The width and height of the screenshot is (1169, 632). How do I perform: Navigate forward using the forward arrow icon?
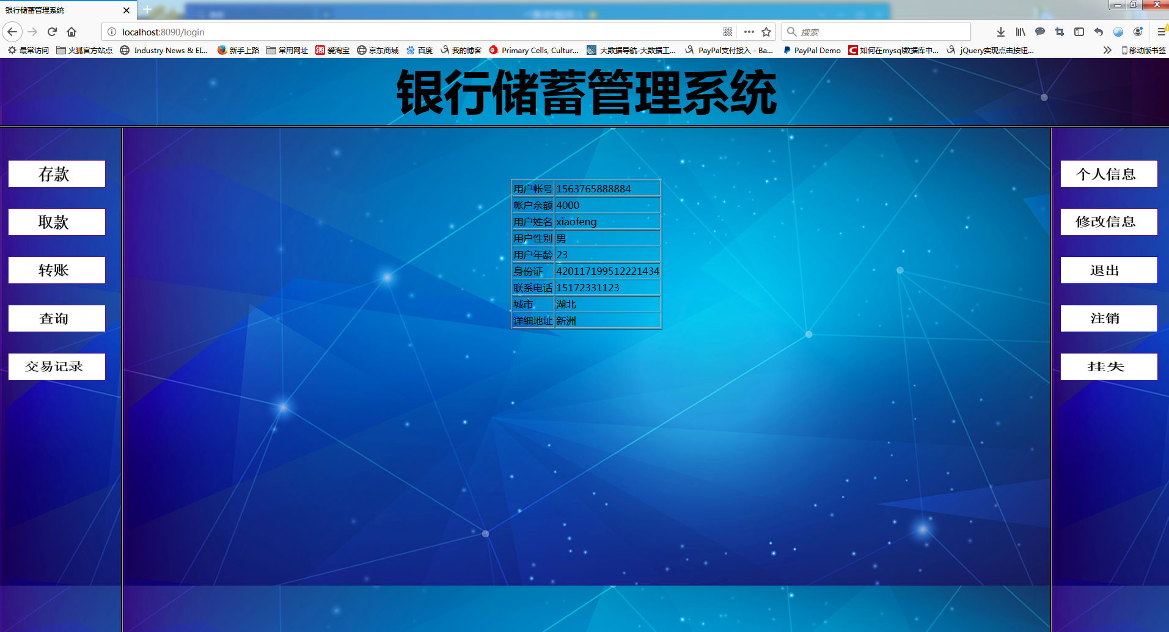pos(32,32)
